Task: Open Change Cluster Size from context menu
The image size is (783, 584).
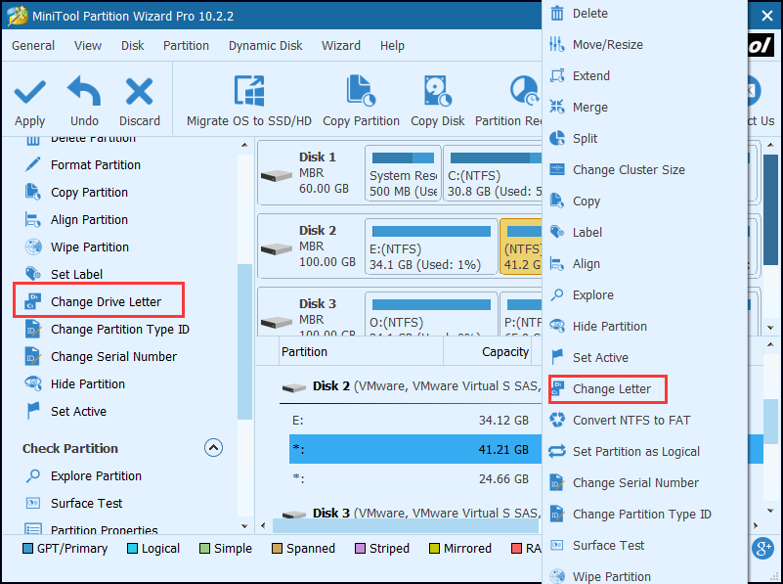Action: (629, 170)
